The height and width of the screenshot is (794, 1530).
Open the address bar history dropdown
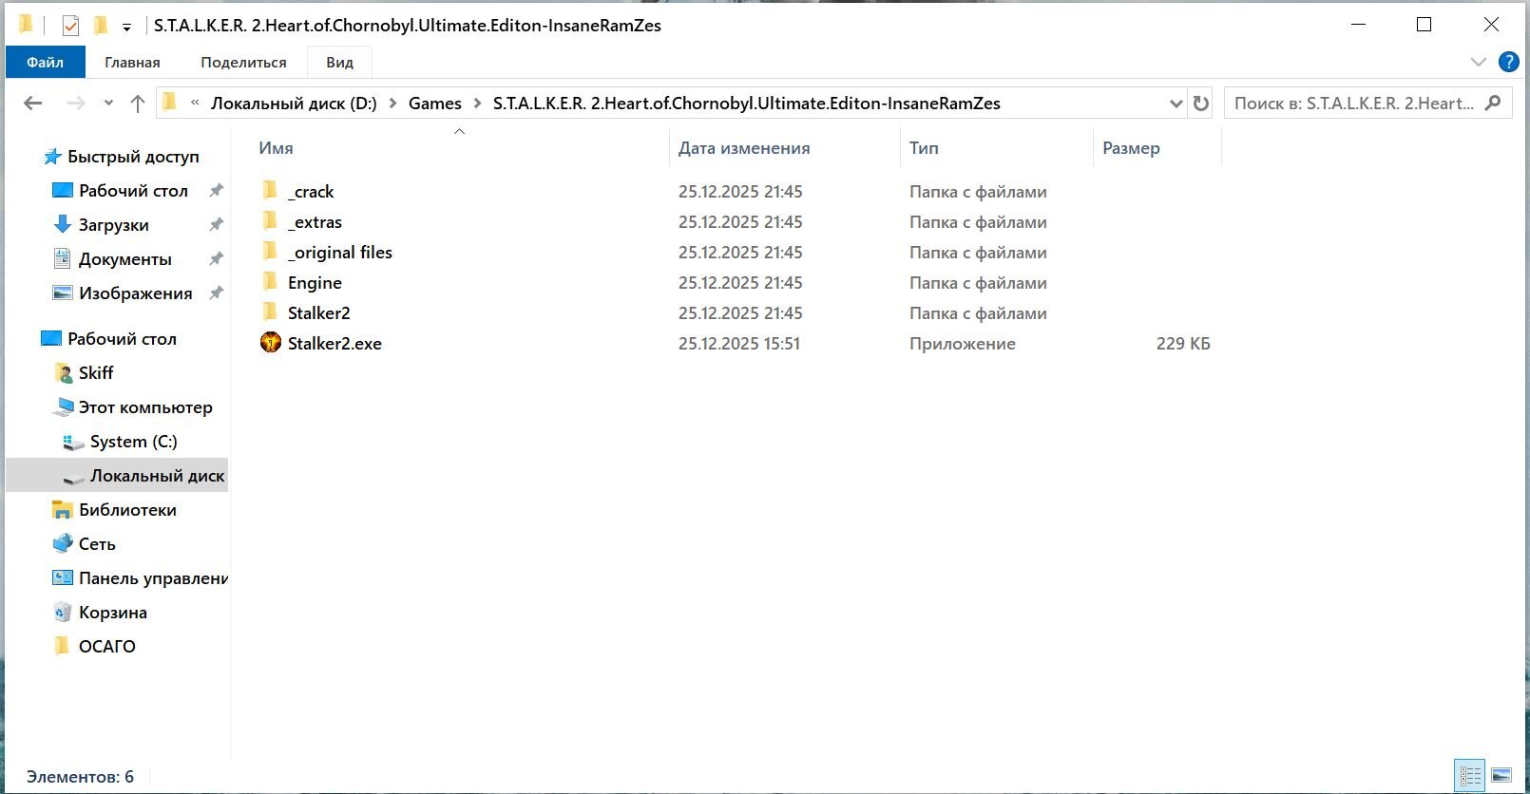(1176, 104)
